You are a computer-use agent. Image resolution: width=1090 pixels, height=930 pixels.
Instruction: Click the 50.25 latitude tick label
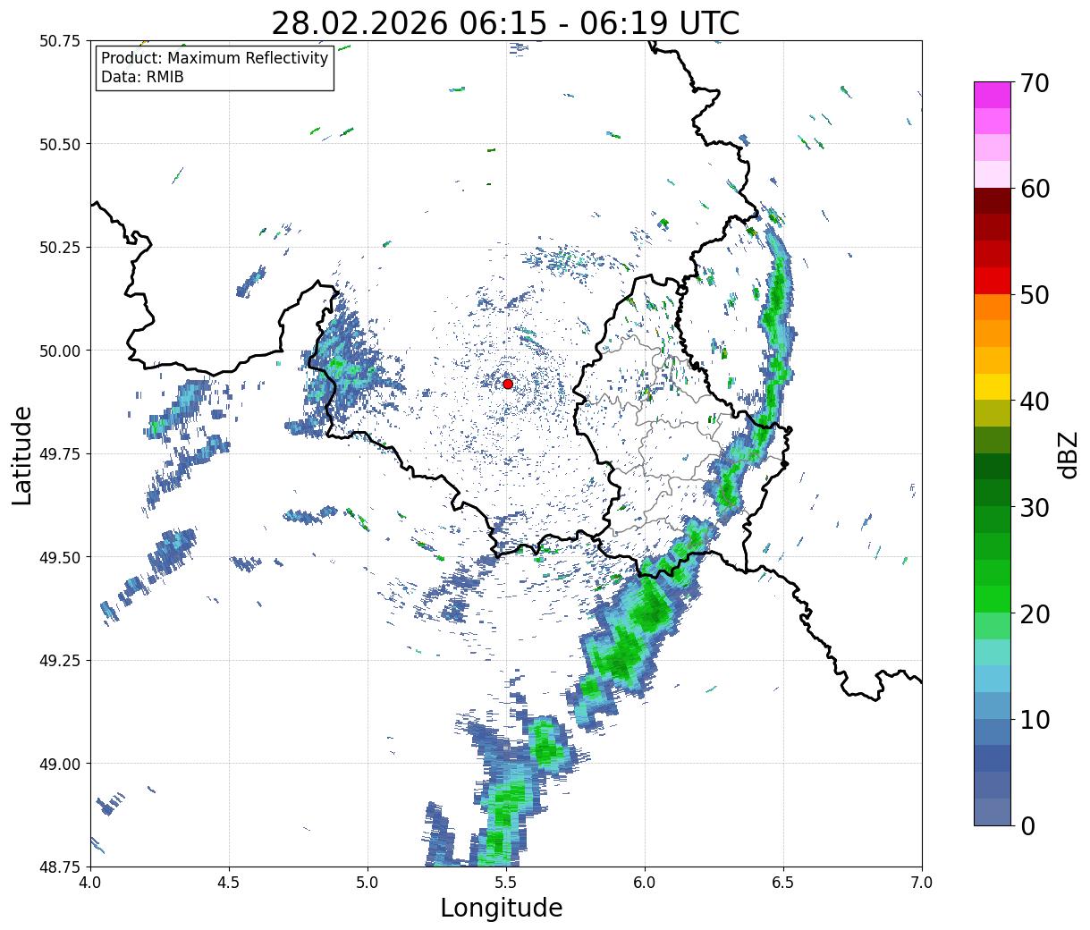(59, 248)
